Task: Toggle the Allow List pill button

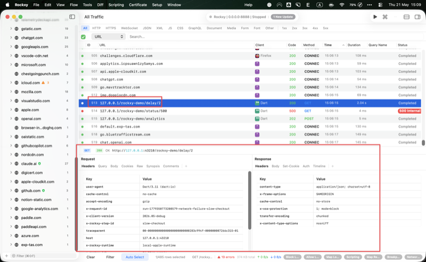Action: [x=313, y=257]
